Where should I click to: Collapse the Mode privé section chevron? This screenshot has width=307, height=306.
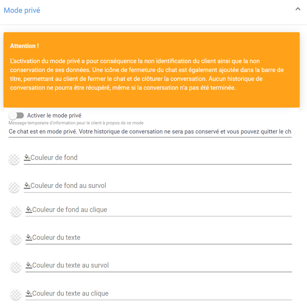coord(298,10)
